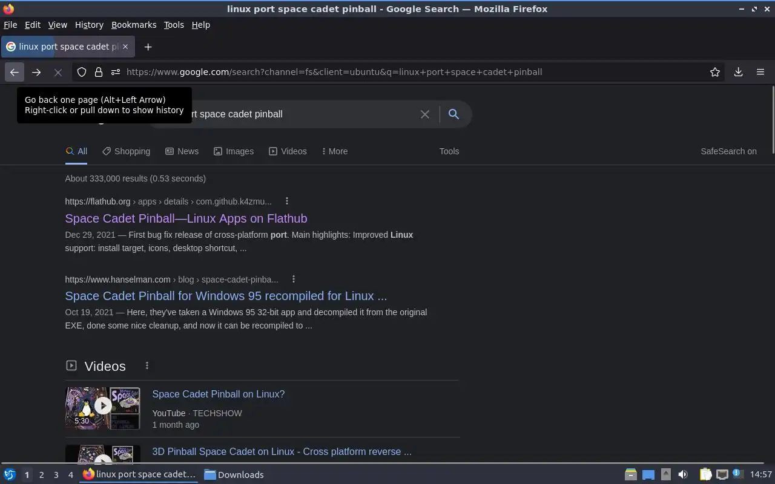The height and width of the screenshot is (484, 775).
Task: Clear the Google search box text
Action: (425, 114)
